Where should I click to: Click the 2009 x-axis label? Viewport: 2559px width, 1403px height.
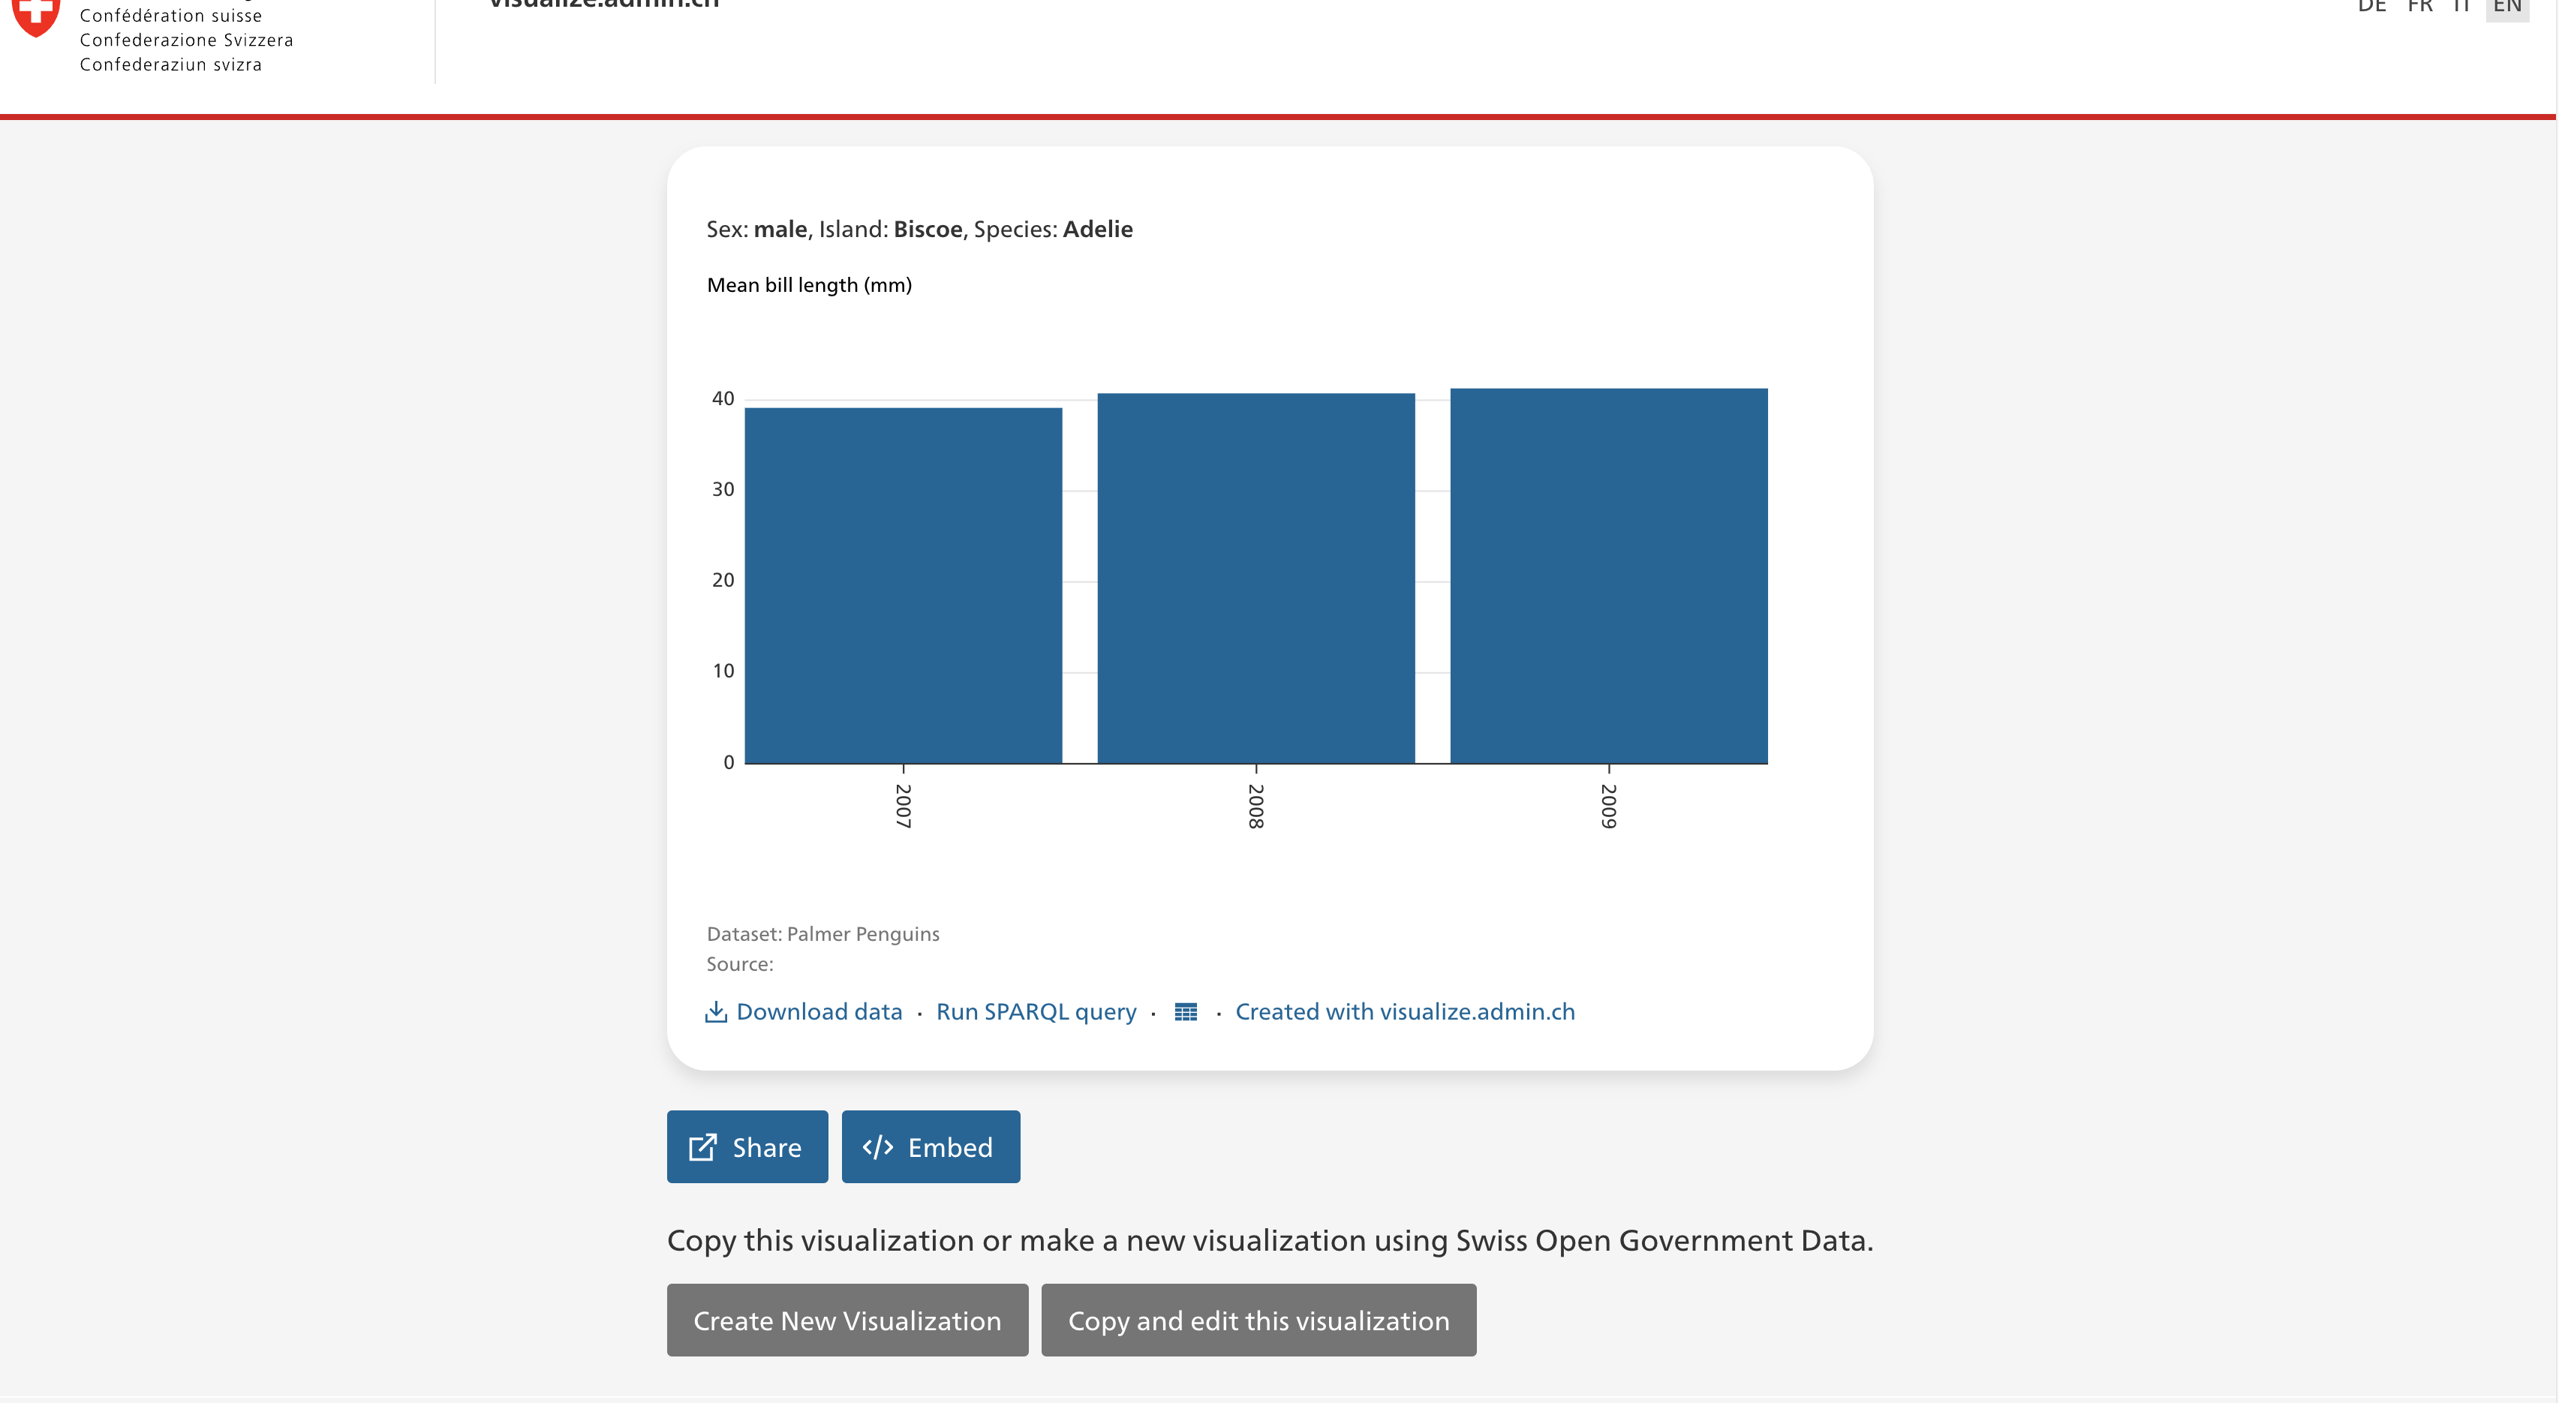[1608, 807]
